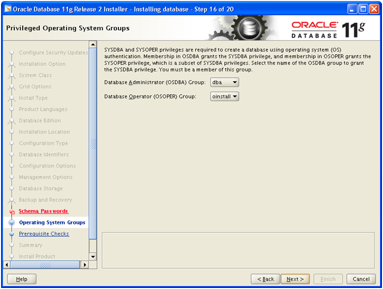Click the Configuration Options step text

pos(48,166)
